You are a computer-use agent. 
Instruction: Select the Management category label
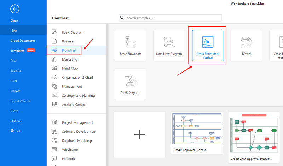pyautogui.click(x=72, y=86)
